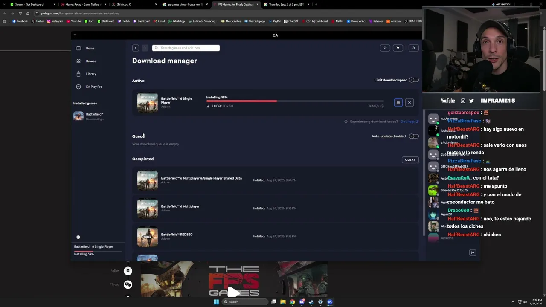Open EA notifications bell

(414, 48)
